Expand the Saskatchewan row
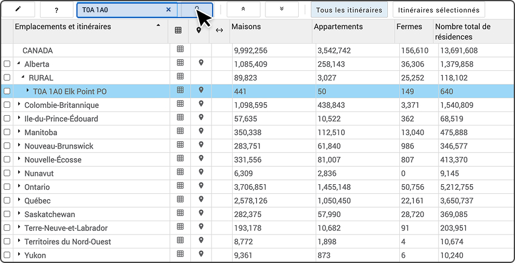The image size is (515, 263). tap(19, 215)
